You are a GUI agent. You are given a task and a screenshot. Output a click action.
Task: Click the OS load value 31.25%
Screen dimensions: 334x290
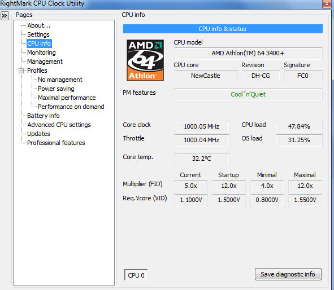pos(299,140)
